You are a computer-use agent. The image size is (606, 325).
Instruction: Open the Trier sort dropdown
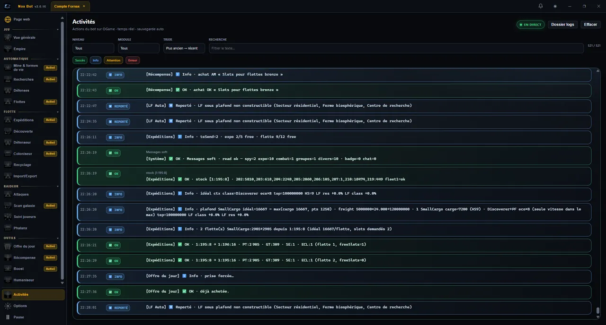click(184, 48)
